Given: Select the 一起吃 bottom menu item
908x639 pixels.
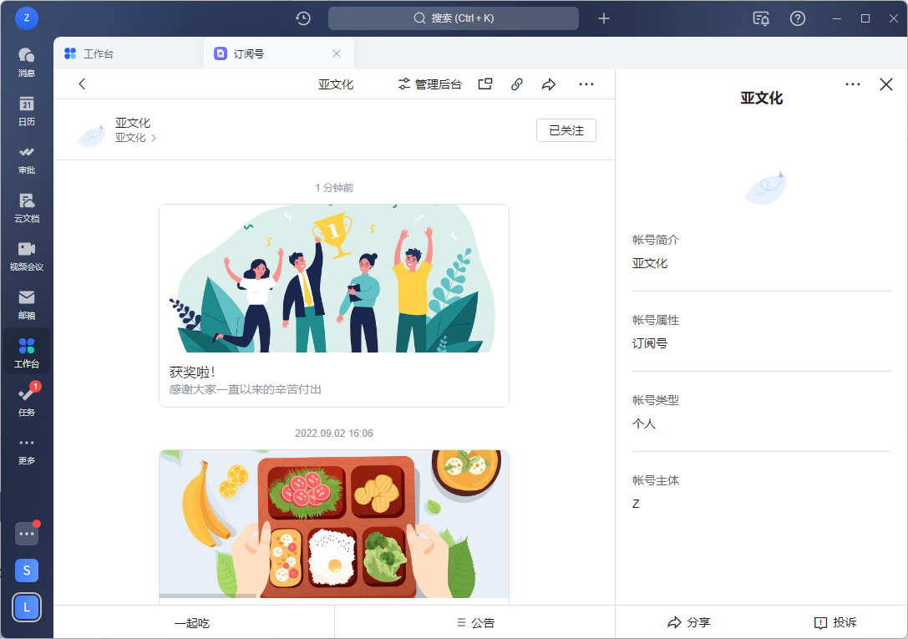Looking at the screenshot, I should click(x=193, y=622).
